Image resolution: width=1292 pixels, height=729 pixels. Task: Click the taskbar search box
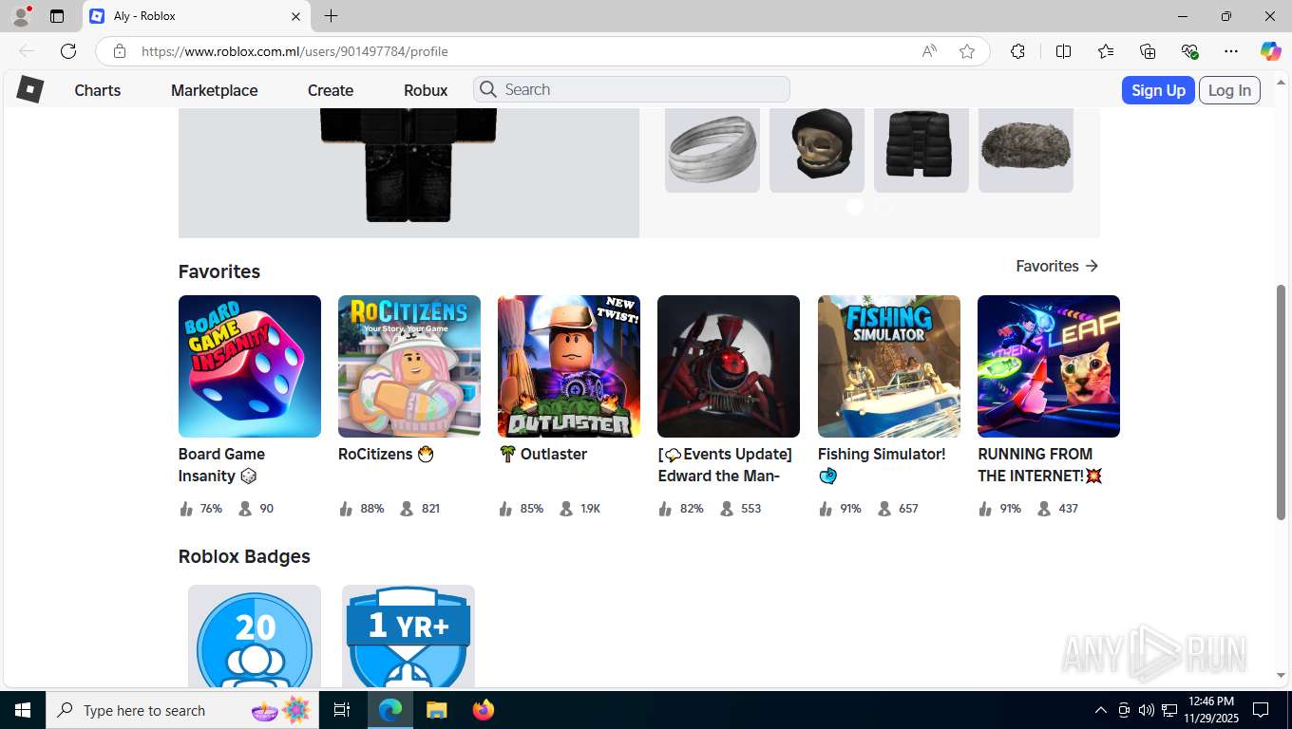[180, 710]
